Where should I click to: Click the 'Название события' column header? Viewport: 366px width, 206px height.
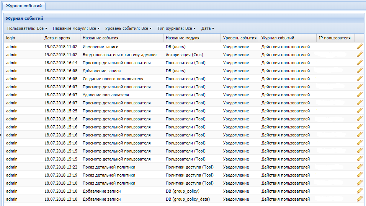[x=121, y=38]
